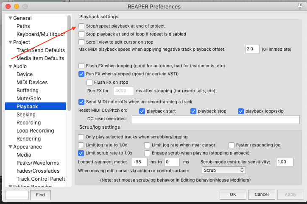Uncheck playback stop MIDI reset
This screenshot has height=204, width=307.
[193, 111]
